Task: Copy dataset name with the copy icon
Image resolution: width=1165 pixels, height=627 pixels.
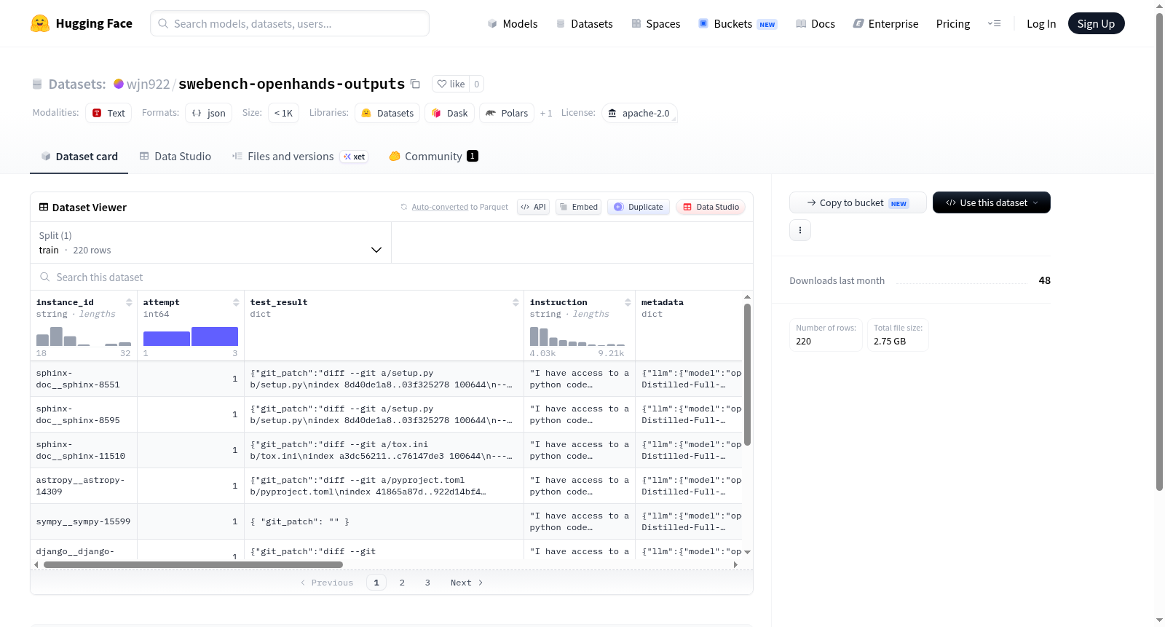Action: click(415, 84)
